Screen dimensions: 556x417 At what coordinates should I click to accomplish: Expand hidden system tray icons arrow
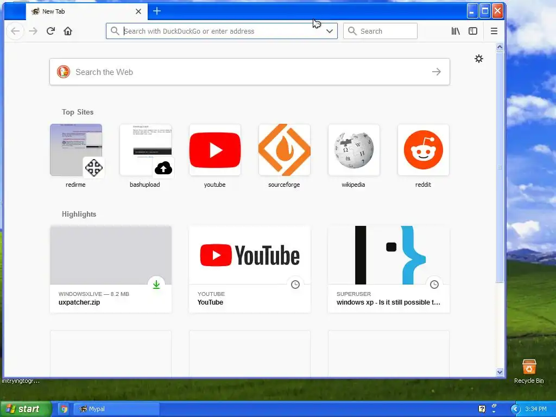[515, 409]
